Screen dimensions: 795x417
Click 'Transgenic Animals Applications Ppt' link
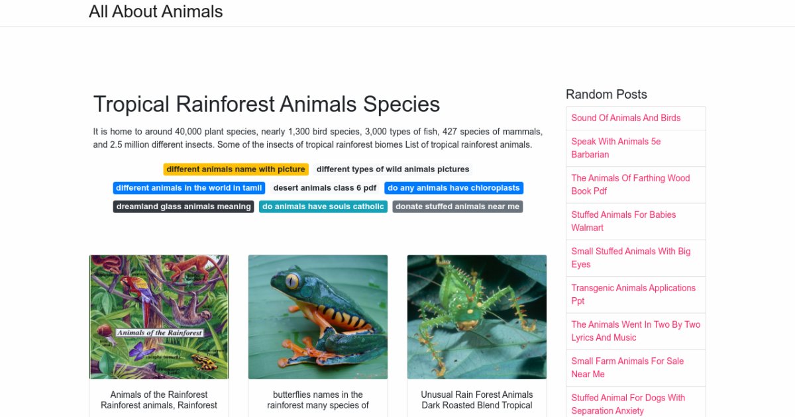click(x=633, y=295)
